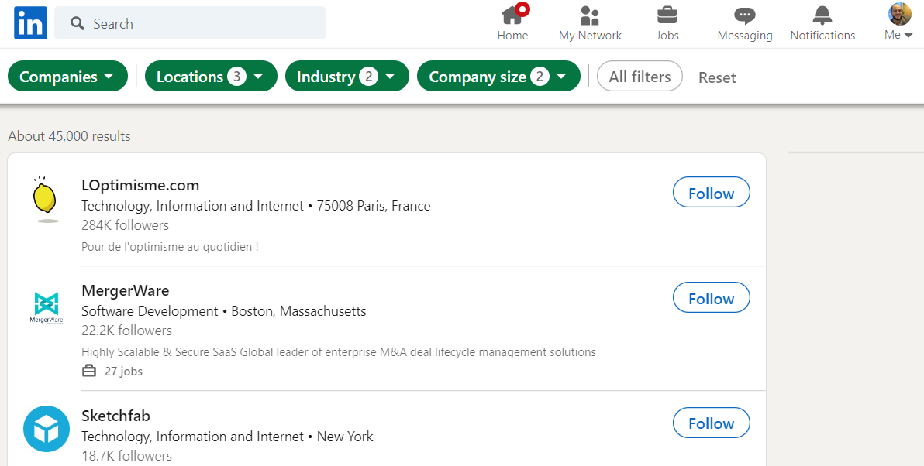
Task: Go to the Jobs briefcase icon
Action: (667, 15)
